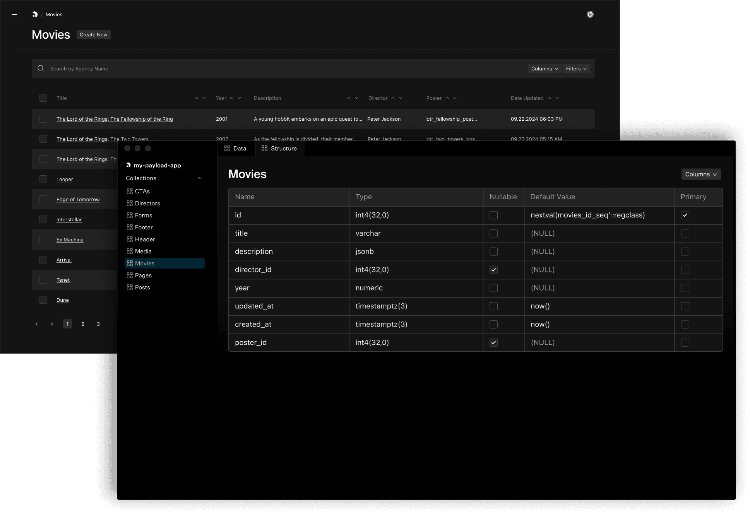Click the Payload logo in the breadcrumb
This screenshot has width=750, height=515.
pyautogui.click(x=35, y=14)
